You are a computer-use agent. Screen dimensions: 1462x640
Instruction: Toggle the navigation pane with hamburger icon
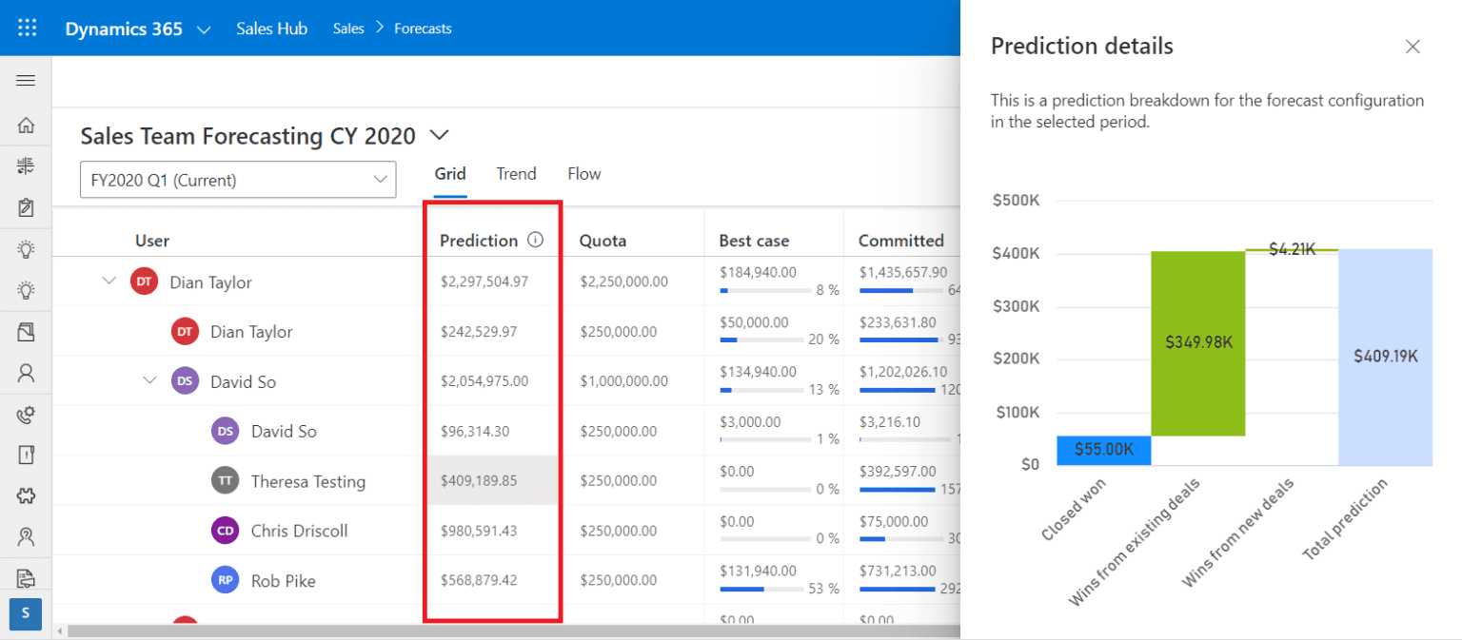[x=26, y=80]
